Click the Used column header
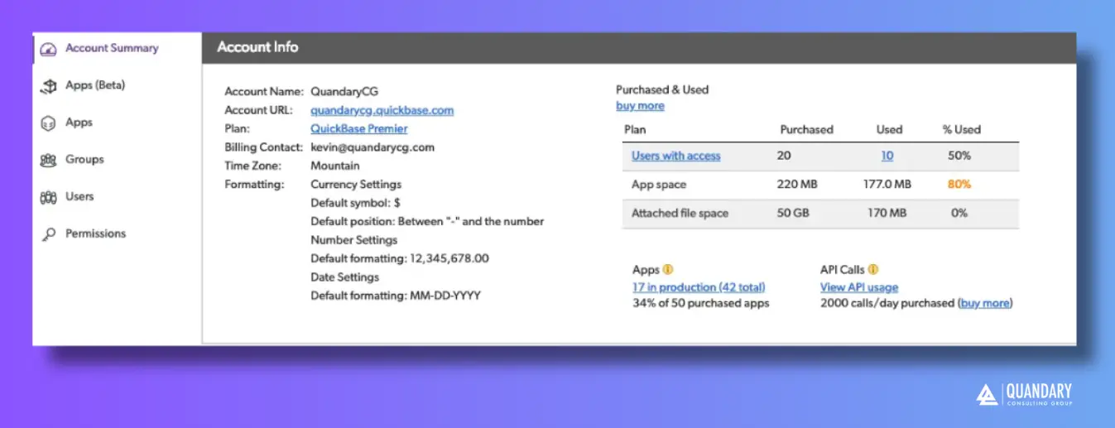The width and height of the screenshot is (1115, 428). 889,129
